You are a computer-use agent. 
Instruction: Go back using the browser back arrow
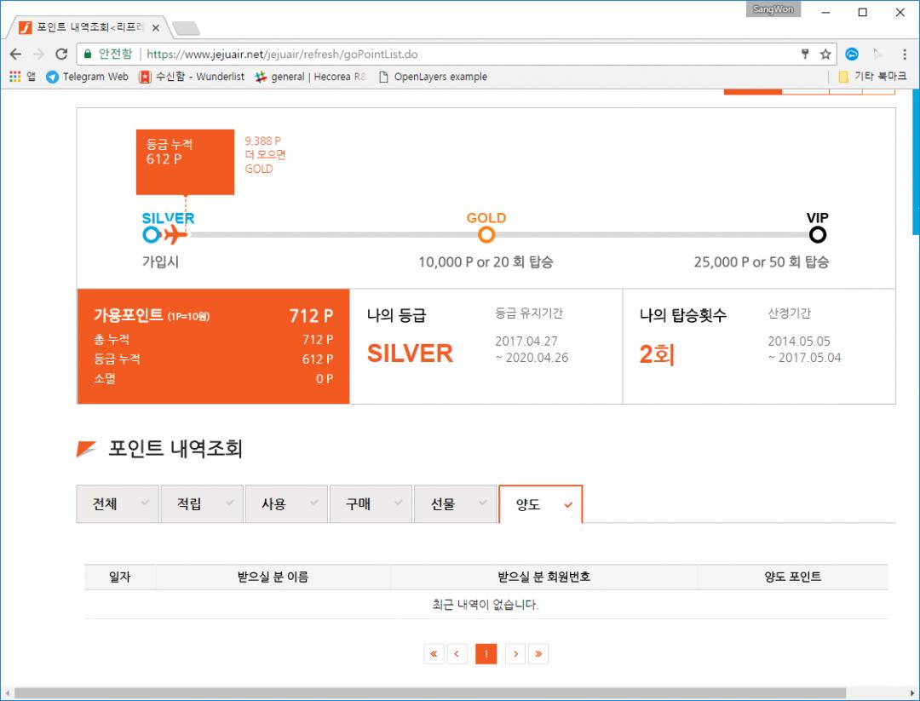[15, 54]
